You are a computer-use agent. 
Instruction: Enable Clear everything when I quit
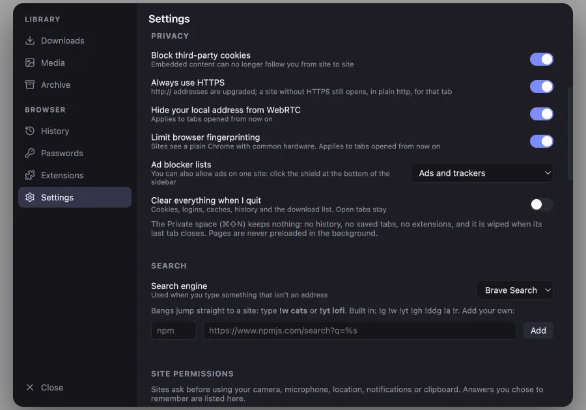point(541,204)
